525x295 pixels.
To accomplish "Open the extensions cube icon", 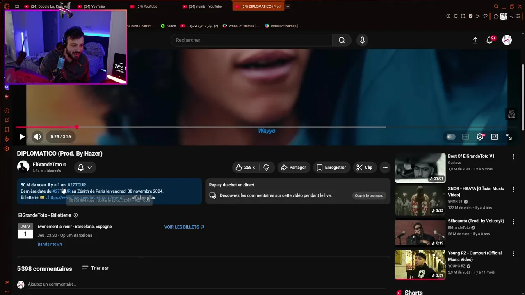I will (x=496, y=16).
